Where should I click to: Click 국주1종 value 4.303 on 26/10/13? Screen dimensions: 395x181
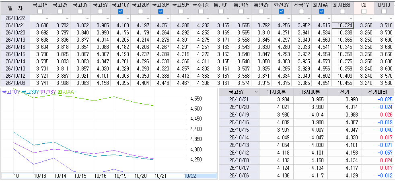[x=201, y=68]
